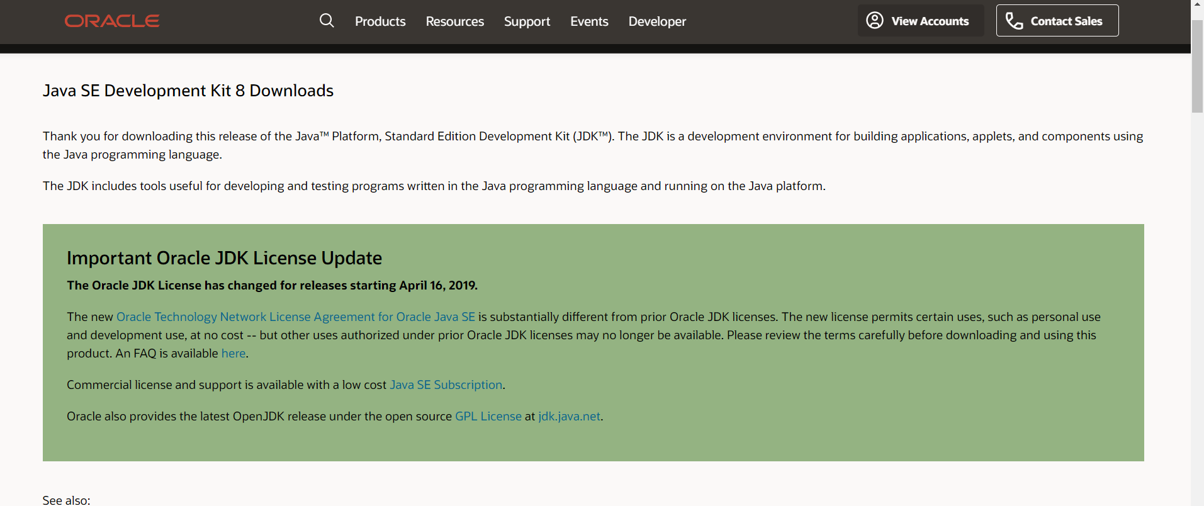Open the Developer menu

pos(657,21)
